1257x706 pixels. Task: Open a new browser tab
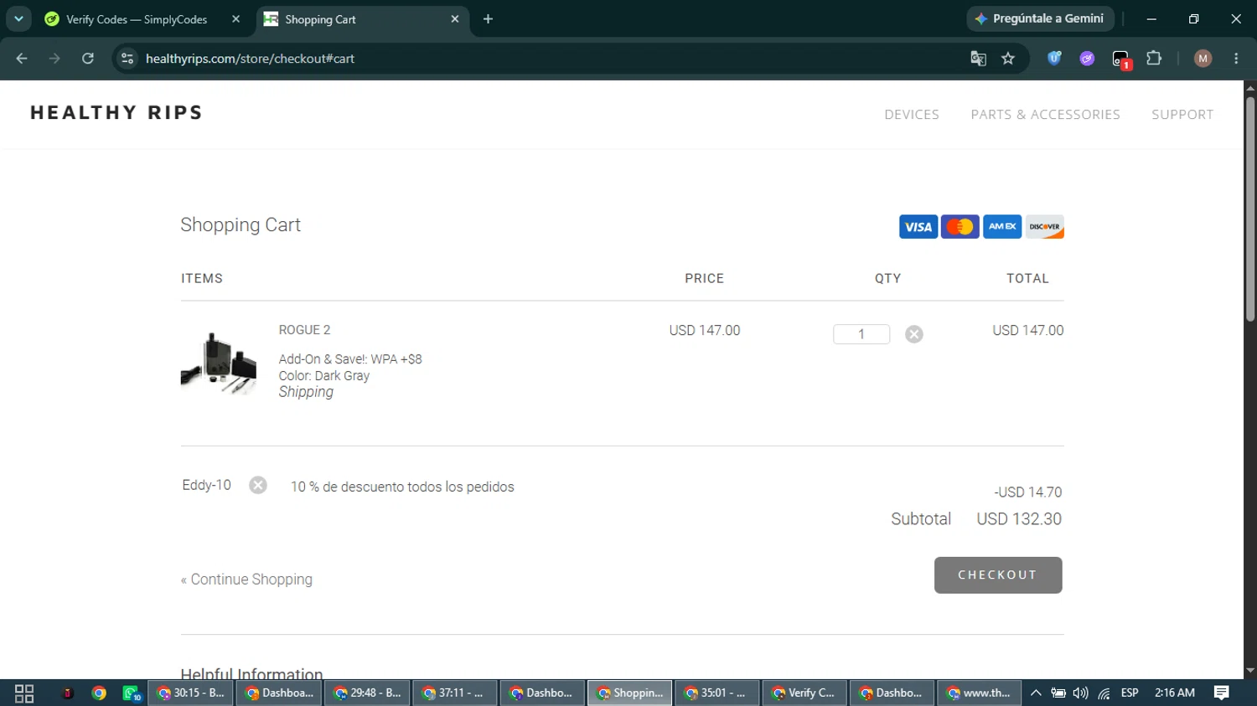(488, 19)
